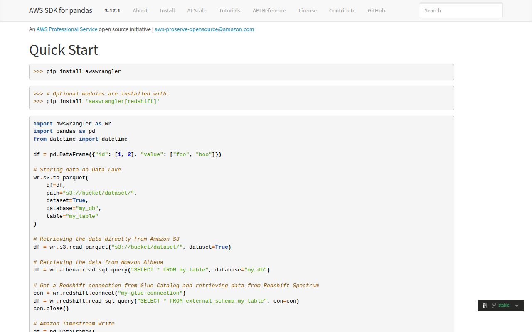Select the 3.17.1 version link
532x332 pixels.
coord(112,10)
